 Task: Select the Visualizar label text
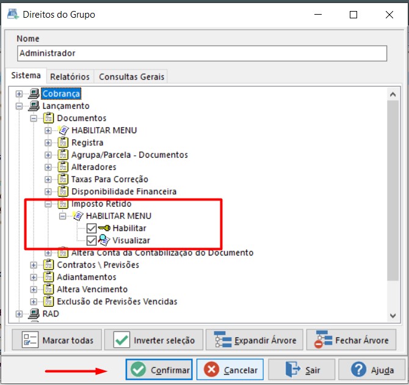click(131, 240)
